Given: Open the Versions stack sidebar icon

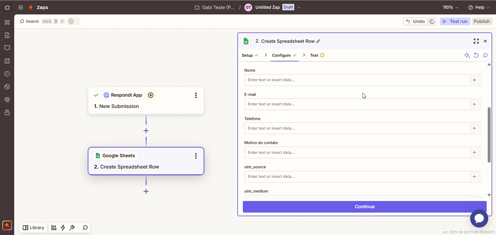Looking at the screenshot, I should [7, 113].
